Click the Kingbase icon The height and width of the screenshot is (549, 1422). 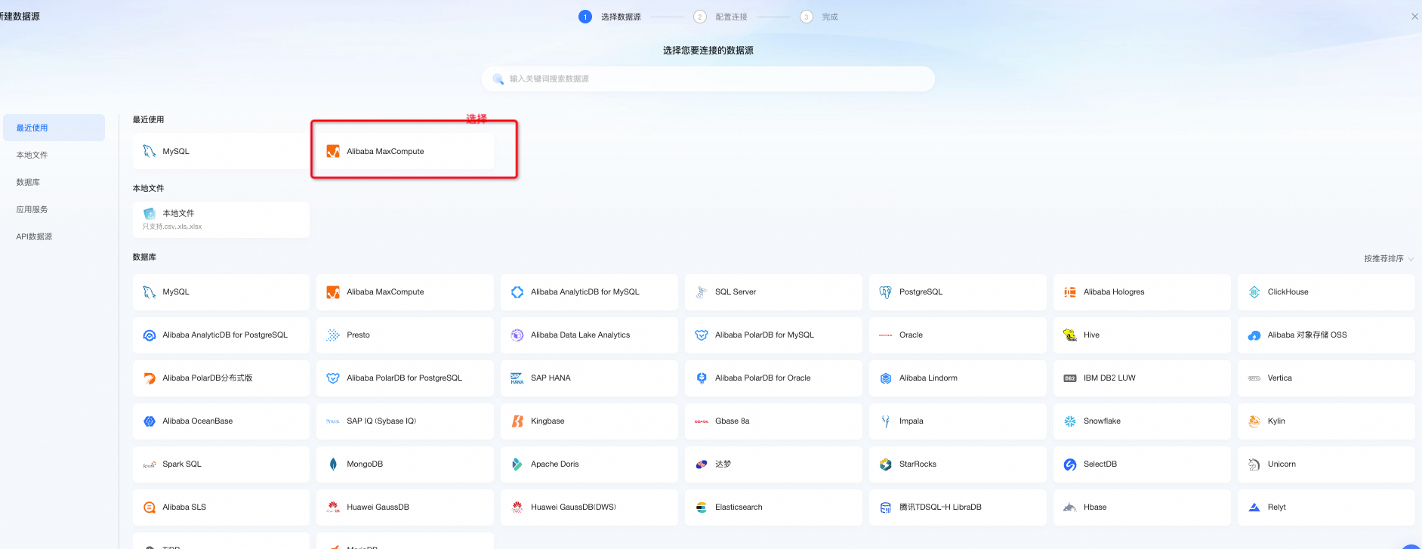pos(517,421)
